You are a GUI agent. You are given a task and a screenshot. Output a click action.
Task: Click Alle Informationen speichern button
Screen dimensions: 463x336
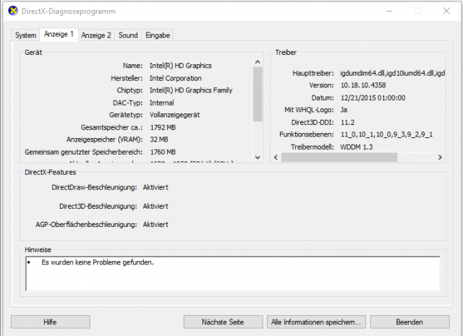(x=316, y=322)
